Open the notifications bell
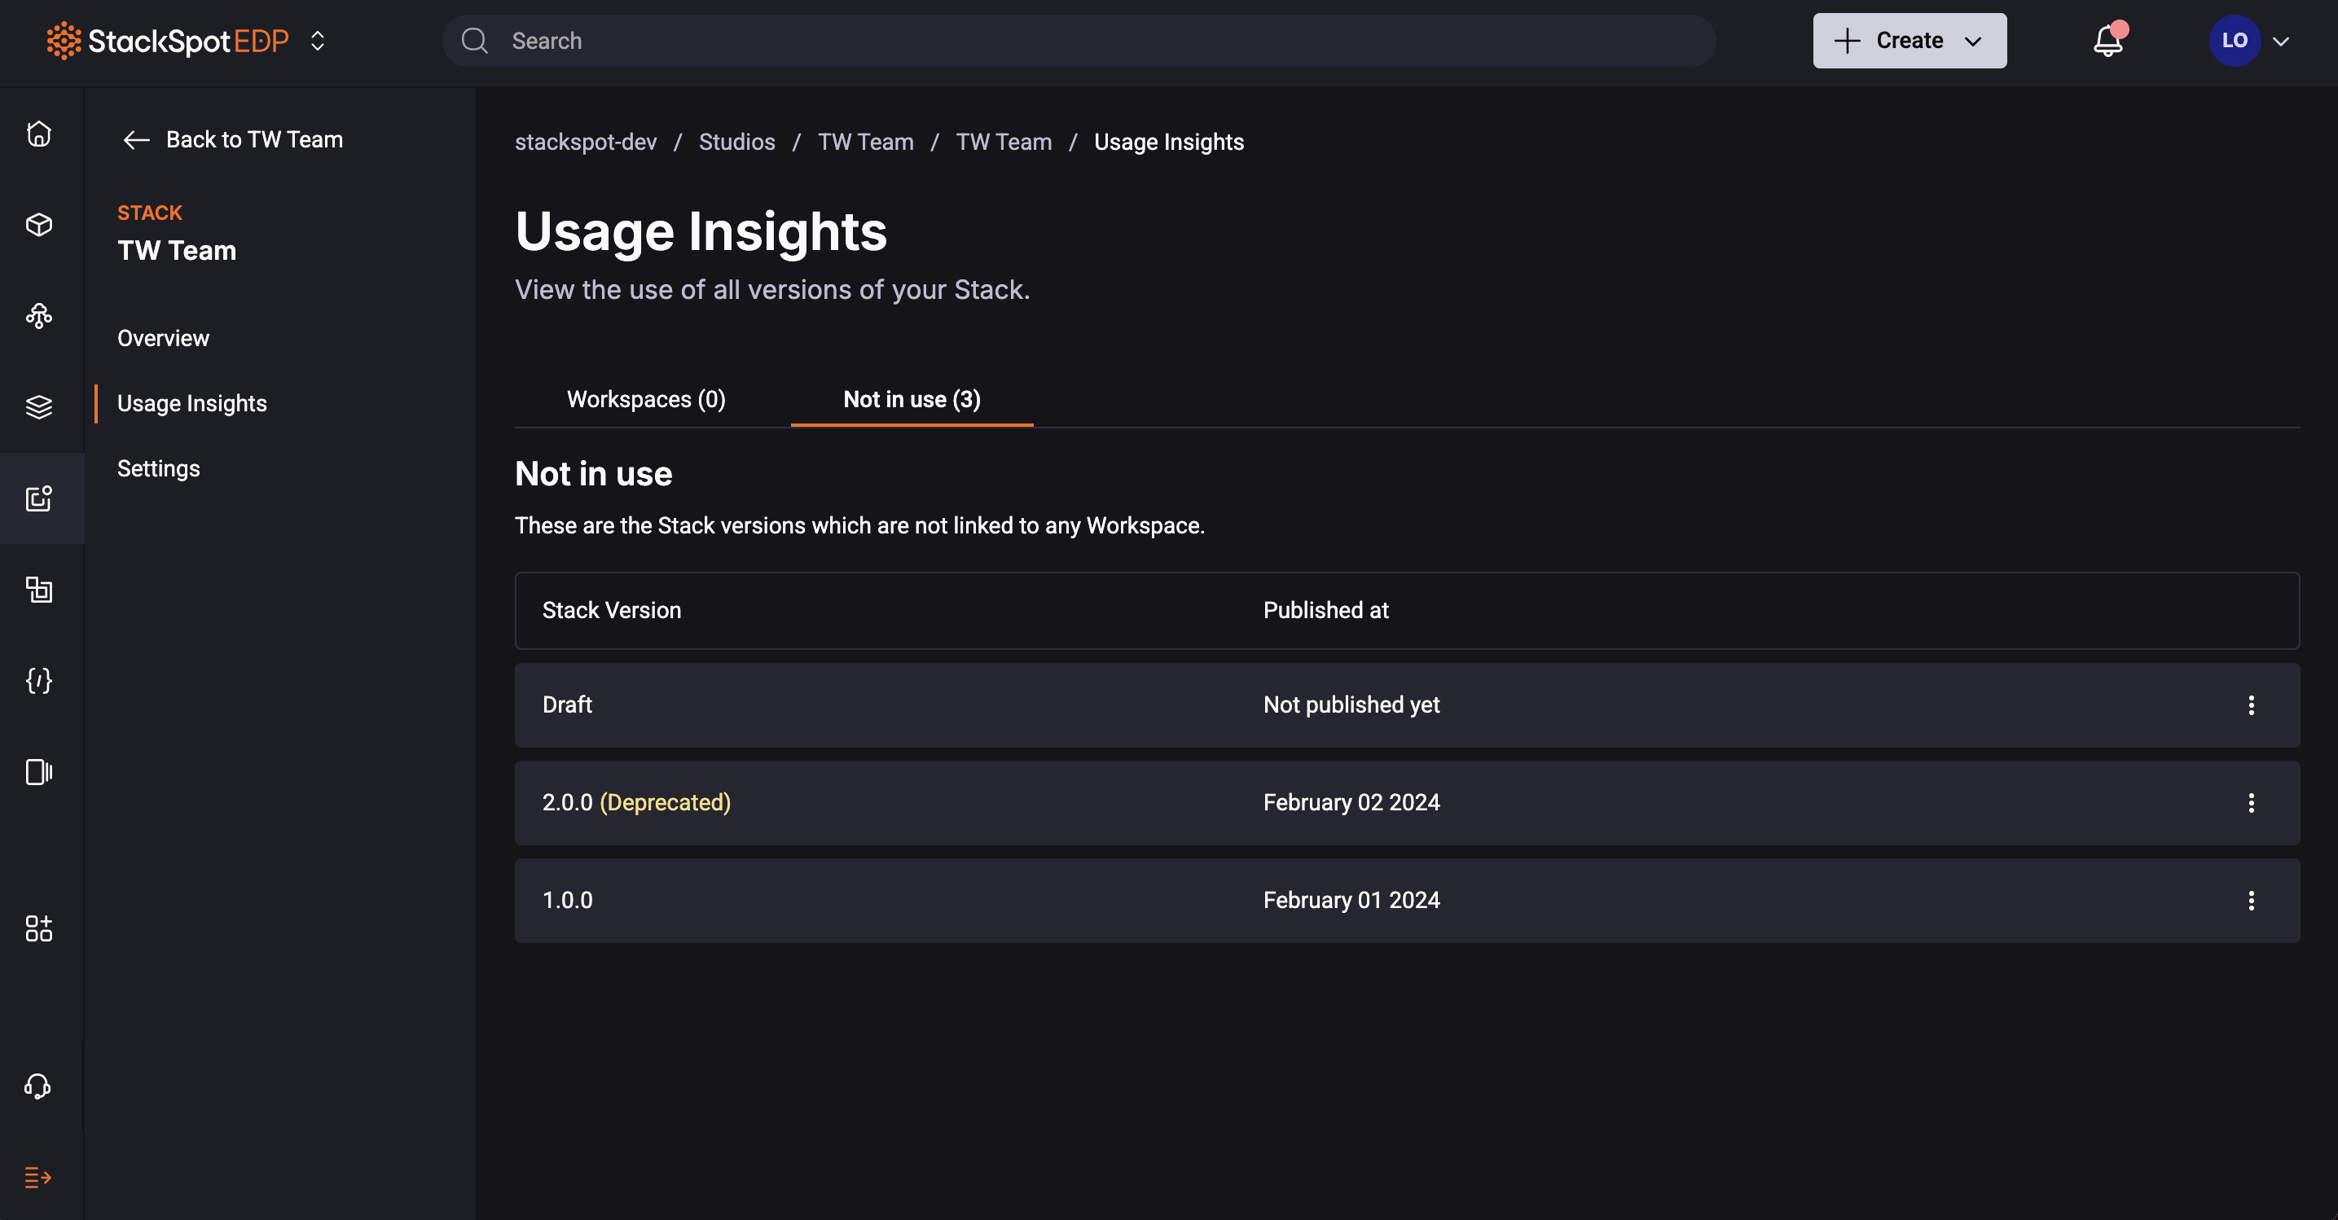2338x1220 pixels. coord(2107,41)
